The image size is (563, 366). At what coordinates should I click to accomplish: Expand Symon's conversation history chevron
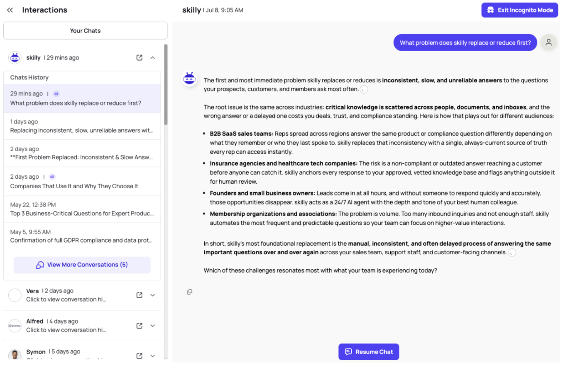[x=152, y=356]
